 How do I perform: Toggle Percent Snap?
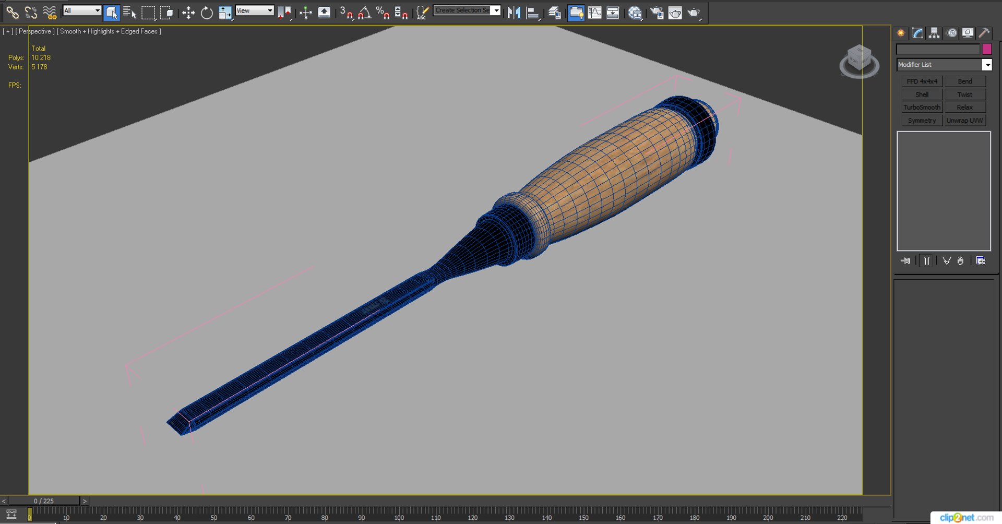click(x=383, y=13)
